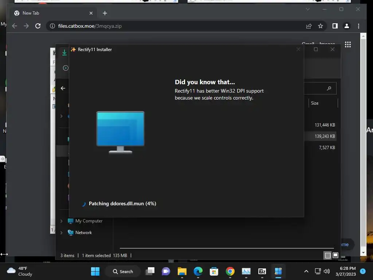Select the 131,446 KB file row
Screen dimensions: 373x280
[325, 125]
